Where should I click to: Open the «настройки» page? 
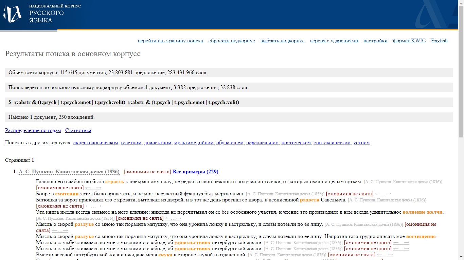375,41
